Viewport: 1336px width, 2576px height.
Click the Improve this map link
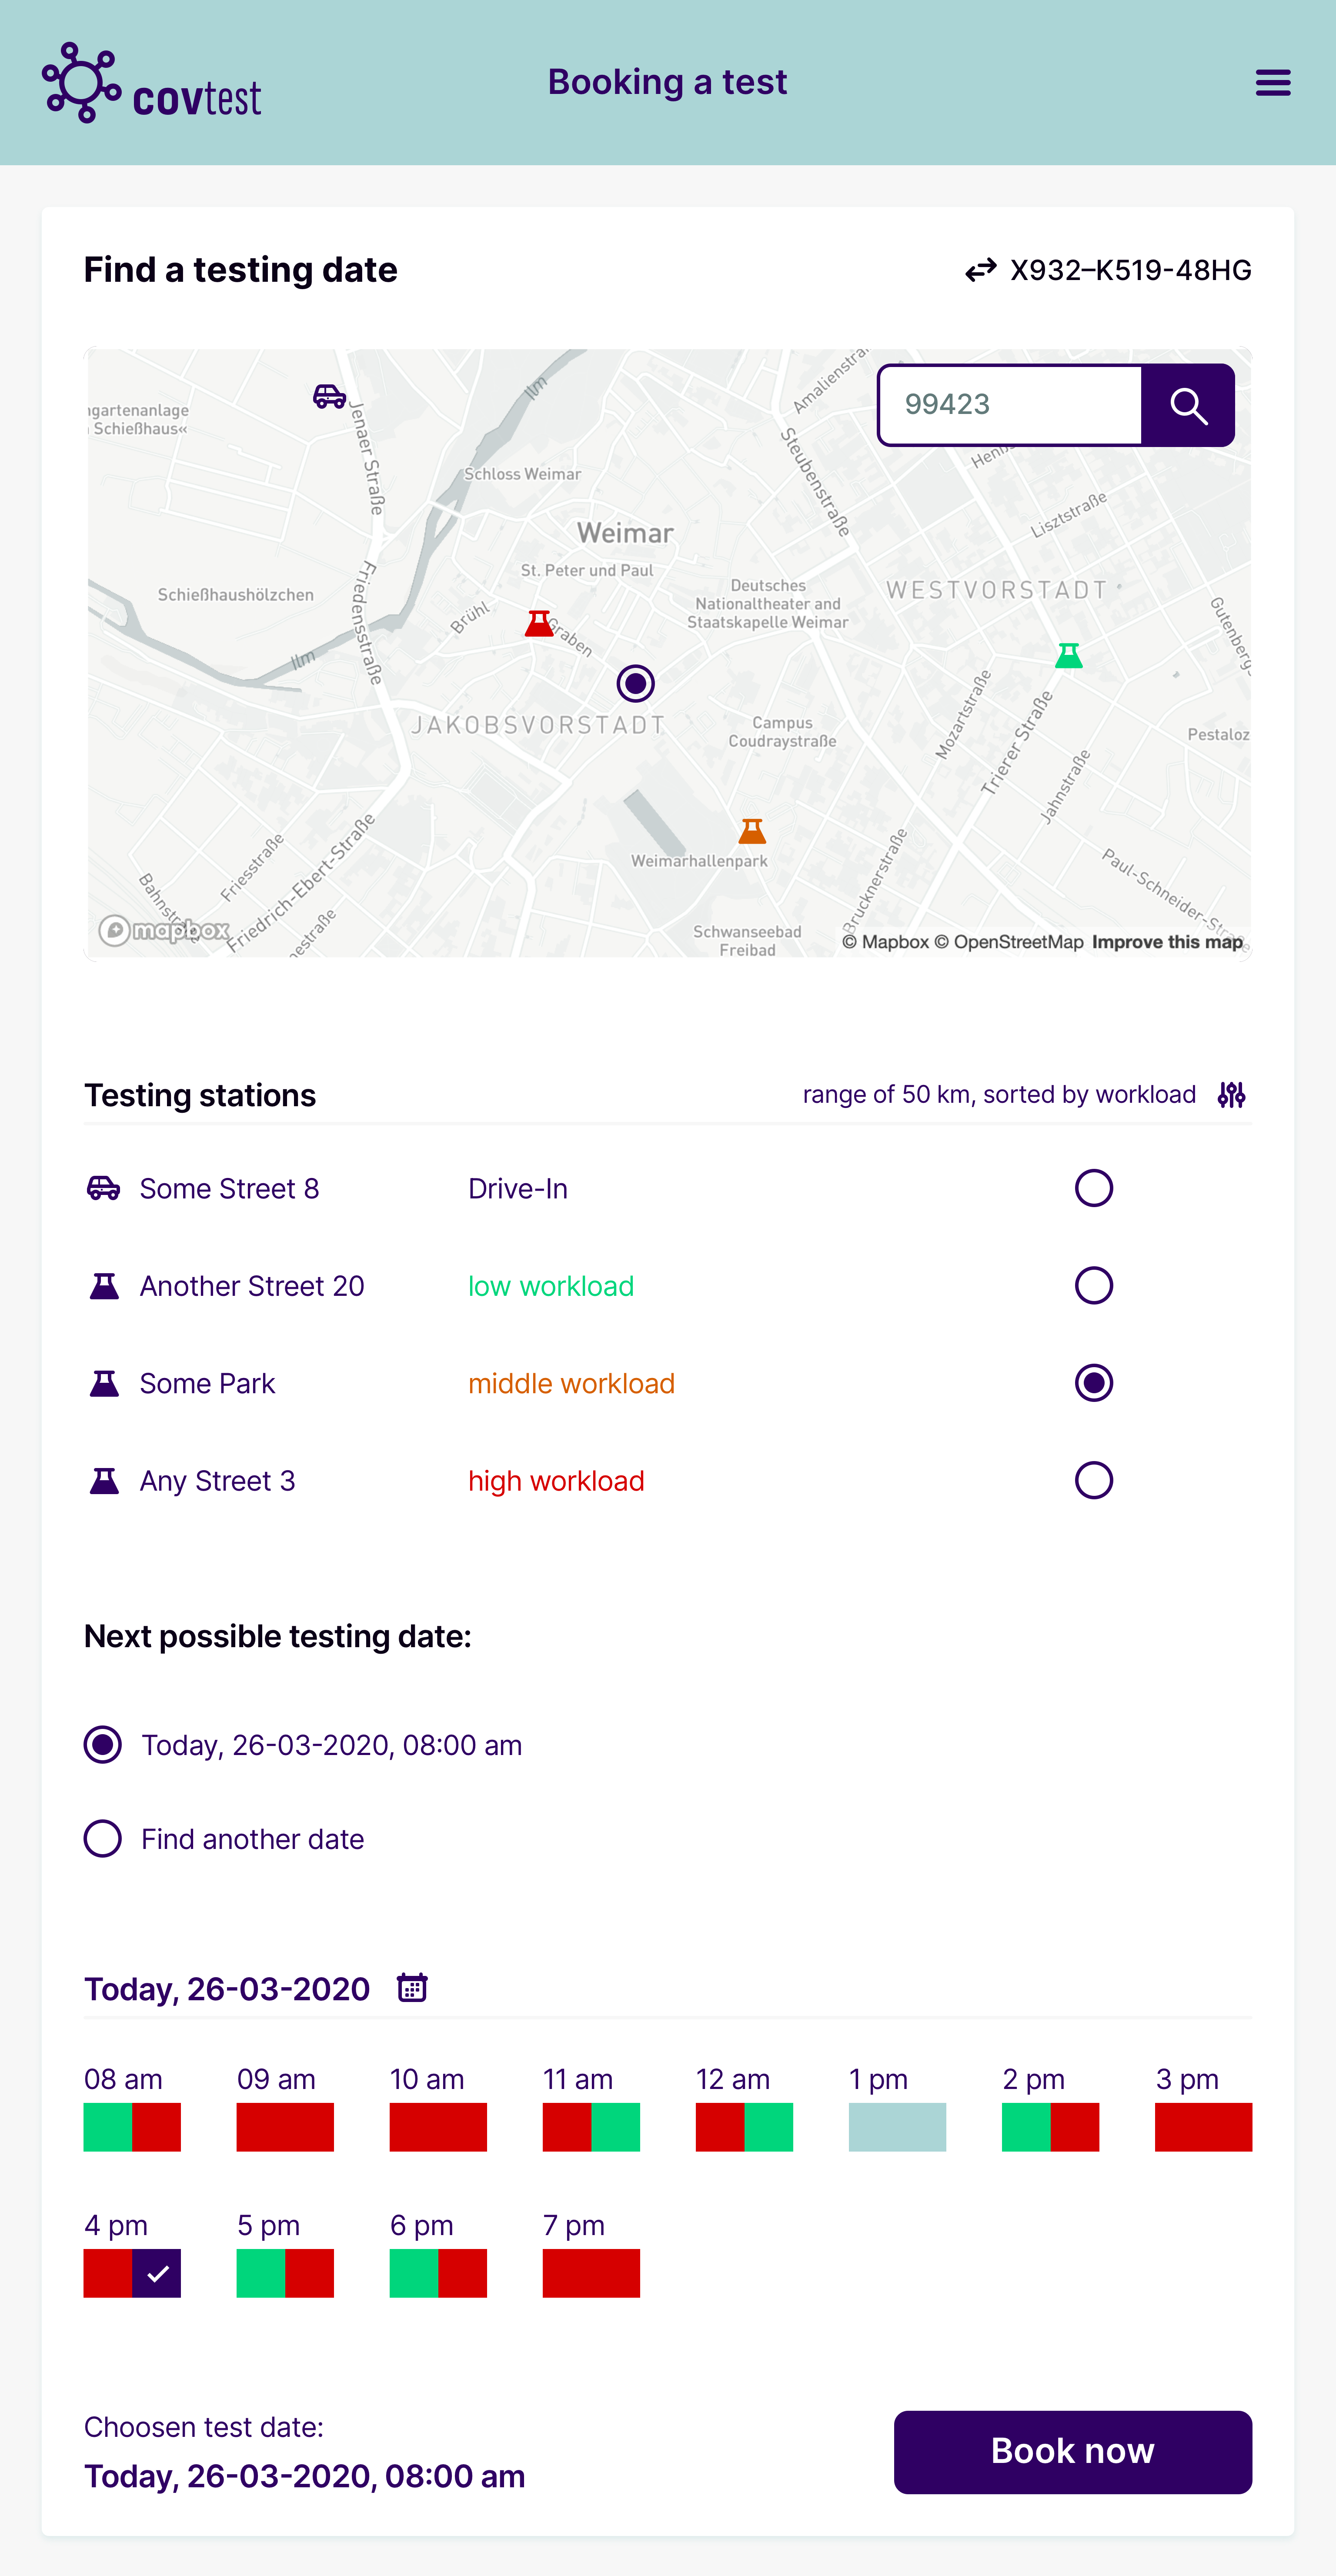pyautogui.click(x=1166, y=942)
